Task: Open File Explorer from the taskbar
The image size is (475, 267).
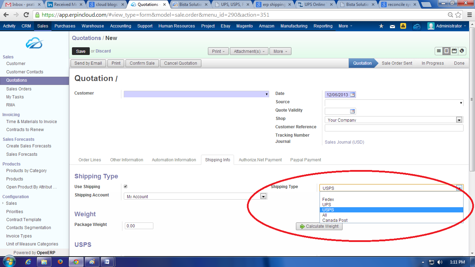Action: (x=44, y=262)
